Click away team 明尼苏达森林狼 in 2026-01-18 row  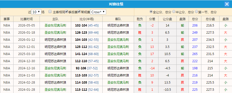coord(118,32)
